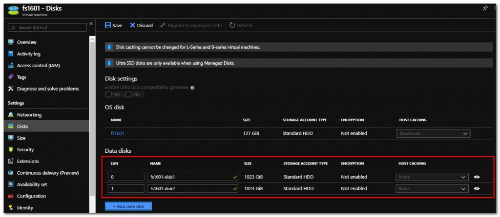Viewport: 500px width, 217px height.
Task: Click the LUN field containing 1
Action: click(x=126, y=189)
